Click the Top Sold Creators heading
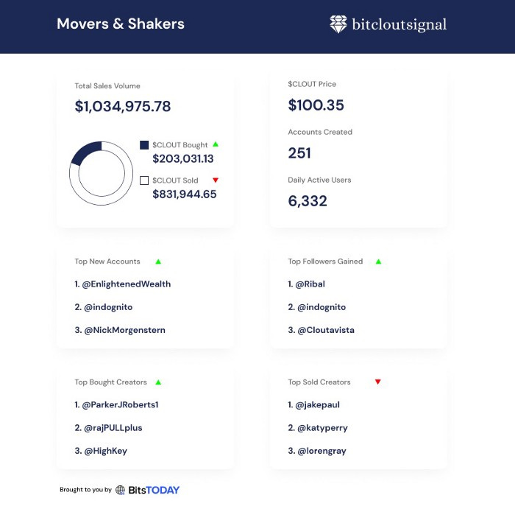Screen dimensions: 515x509 (x=319, y=382)
